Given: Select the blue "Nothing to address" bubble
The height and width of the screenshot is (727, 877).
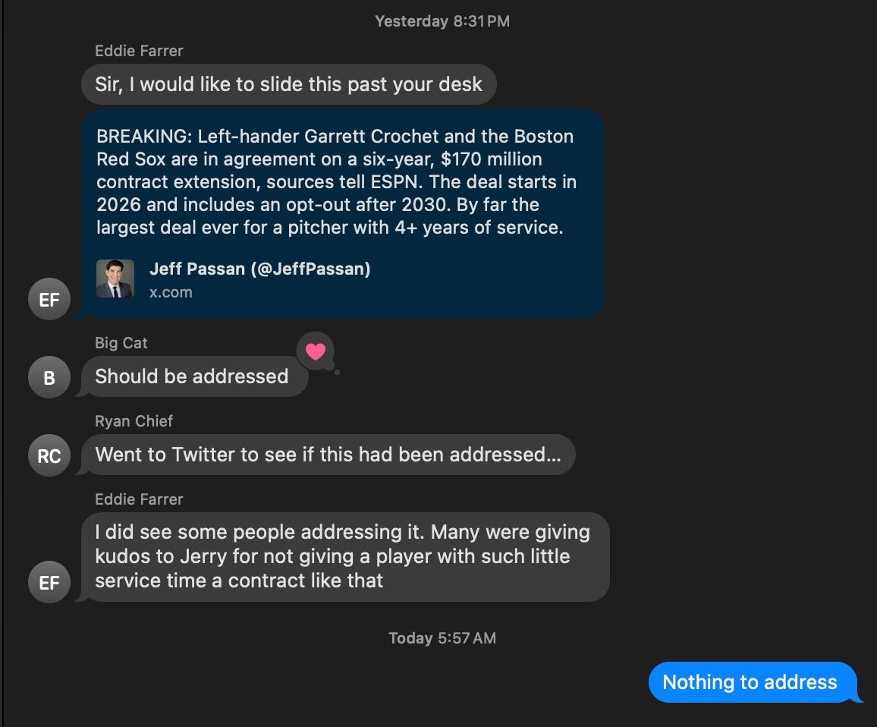Looking at the screenshot, I should [750, 682].
